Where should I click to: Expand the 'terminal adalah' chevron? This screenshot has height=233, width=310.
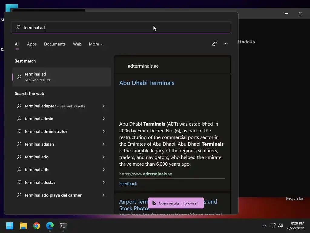click(104, 144)
